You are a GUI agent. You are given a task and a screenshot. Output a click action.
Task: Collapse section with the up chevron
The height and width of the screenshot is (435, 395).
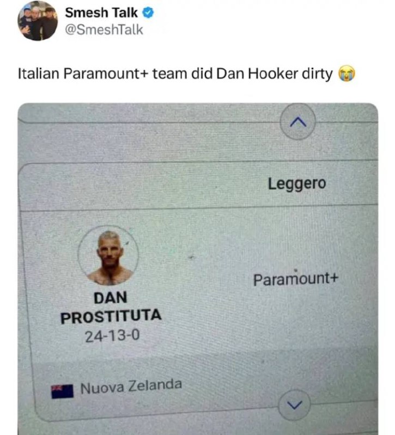pos(297,121)
